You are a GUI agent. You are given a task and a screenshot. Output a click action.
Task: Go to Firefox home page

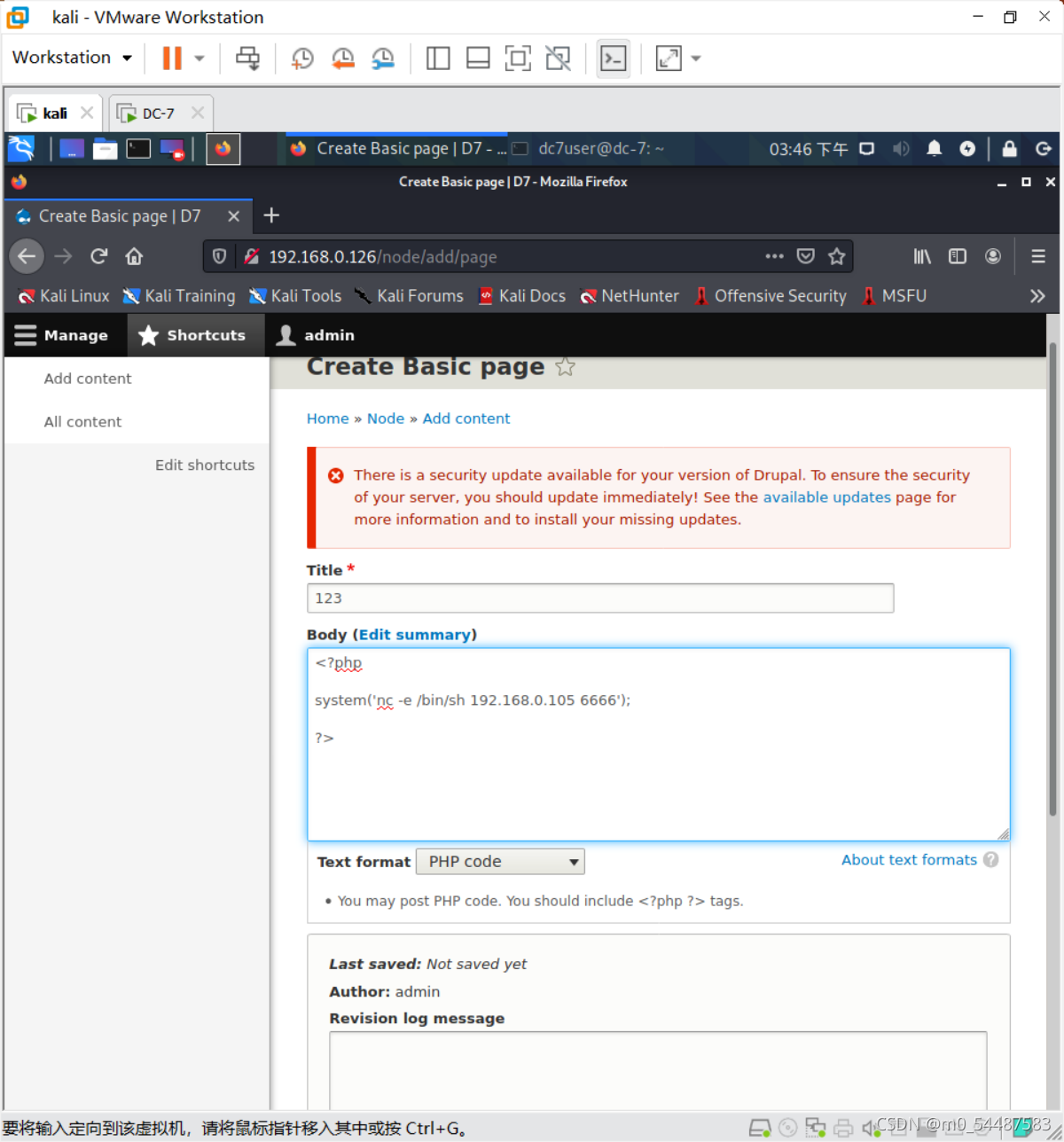click(134, 256)
